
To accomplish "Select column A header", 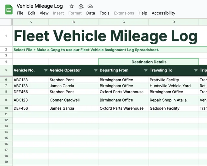I will click(x=31, y=22).
